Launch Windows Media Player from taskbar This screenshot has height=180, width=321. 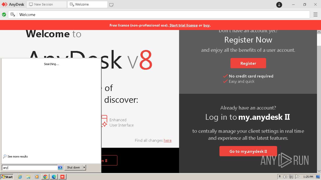[37, 177]
